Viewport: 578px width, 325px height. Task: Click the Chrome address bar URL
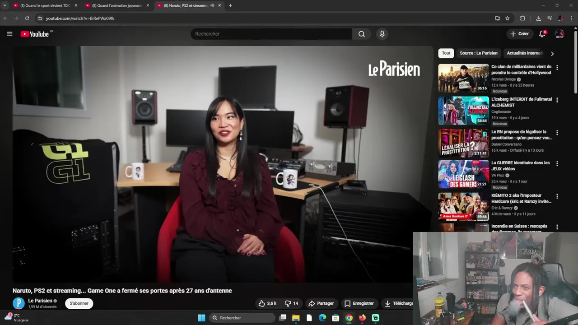click(x=80, y=18)
